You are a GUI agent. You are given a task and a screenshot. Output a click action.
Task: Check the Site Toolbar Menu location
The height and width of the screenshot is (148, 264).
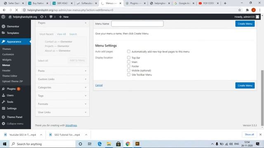pos(129,74)
